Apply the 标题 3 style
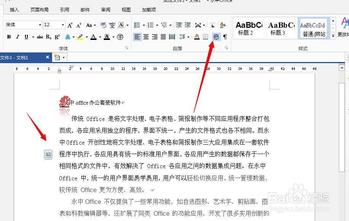This screenshot has height=221, width=349. point(281,28)
